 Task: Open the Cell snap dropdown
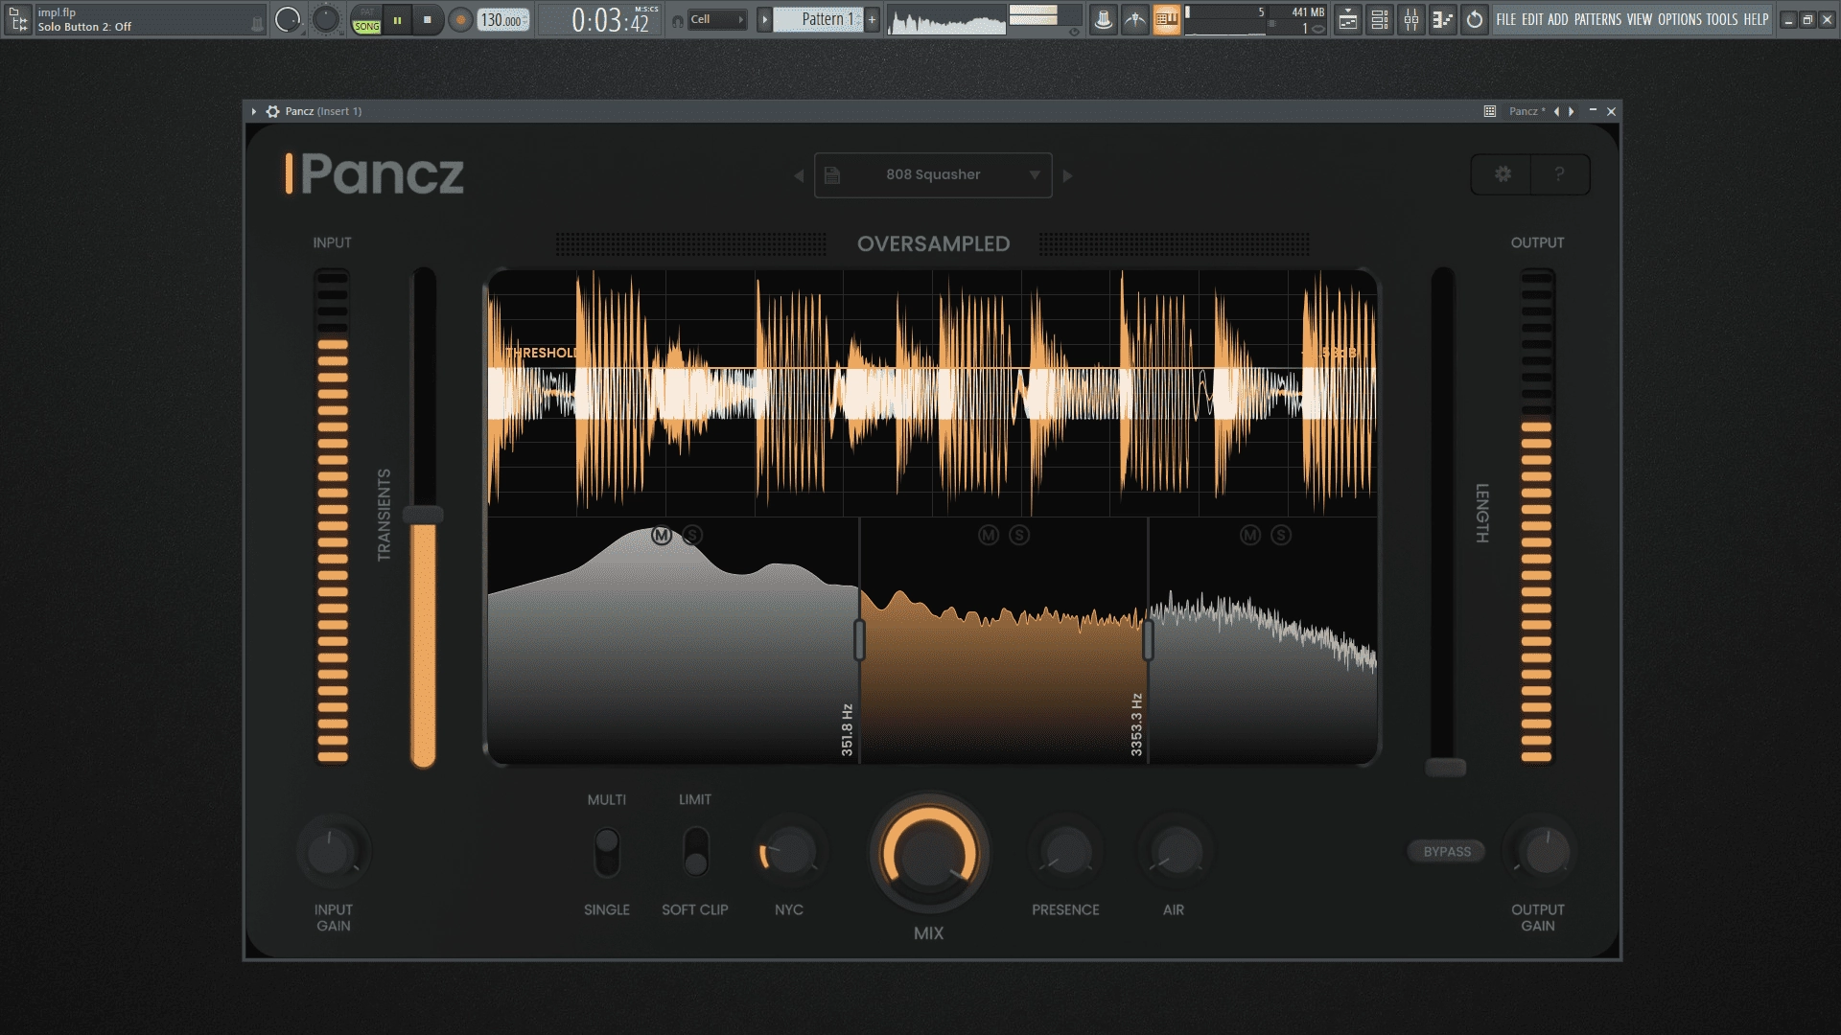click(x=717, y=20)
